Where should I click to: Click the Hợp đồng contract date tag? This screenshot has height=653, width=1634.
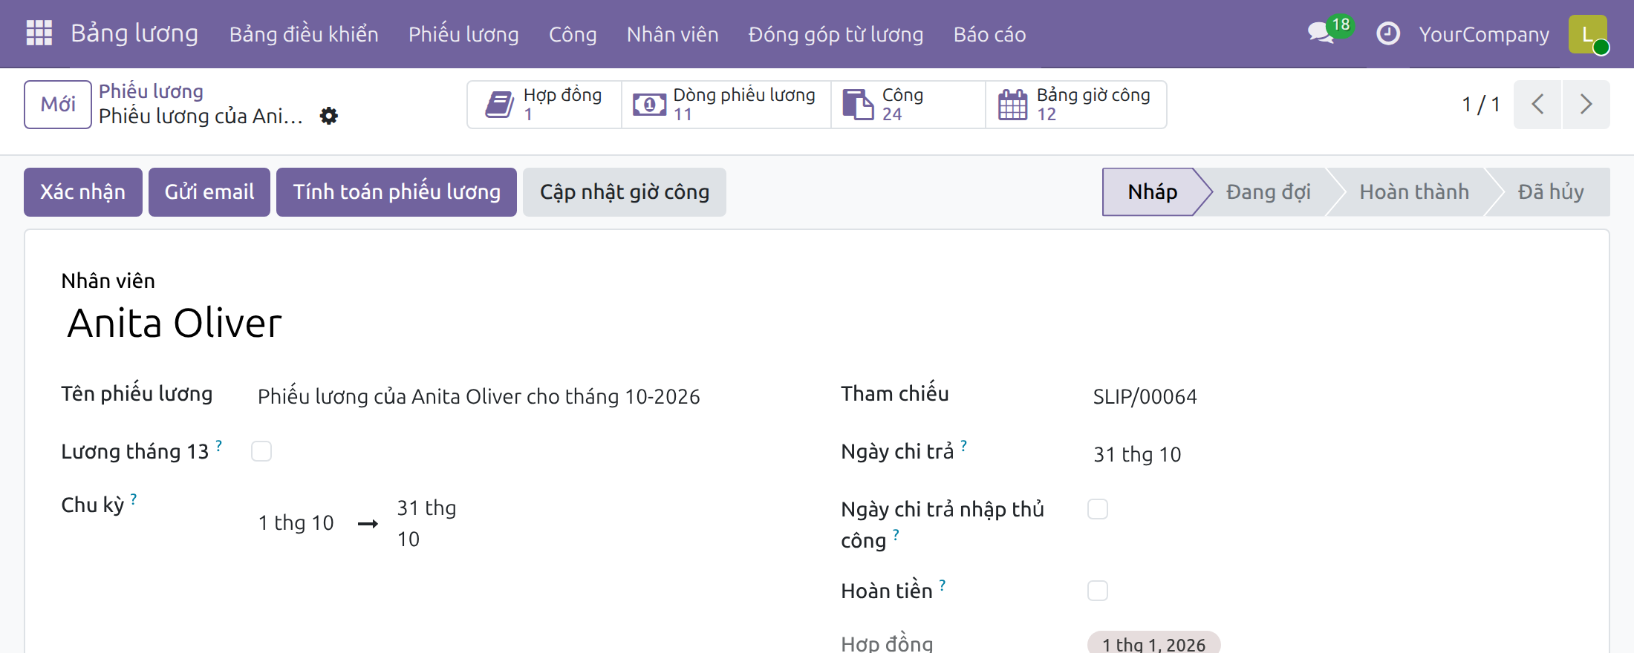[x=1153, y=643]
